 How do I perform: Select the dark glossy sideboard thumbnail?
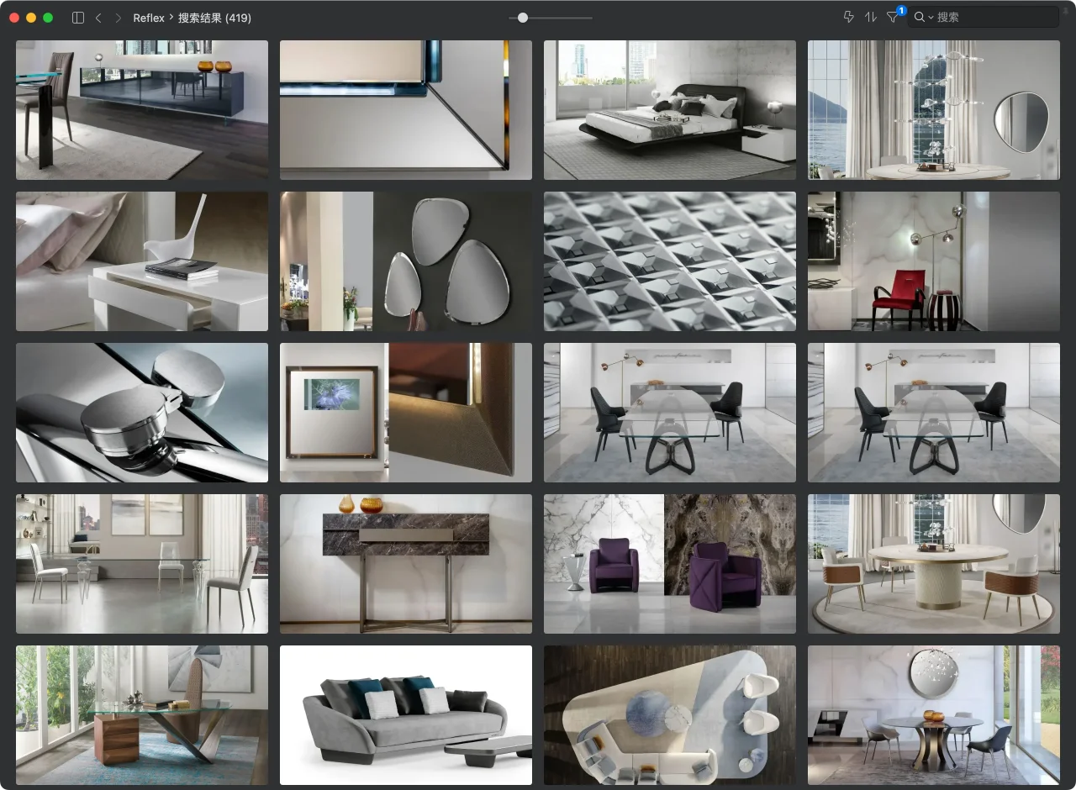pos(142,110)
